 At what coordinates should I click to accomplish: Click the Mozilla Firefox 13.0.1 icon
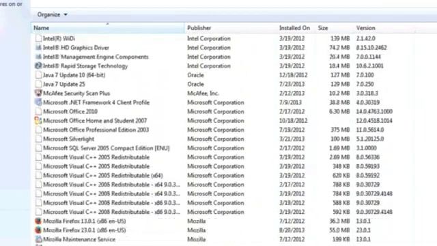38,221
